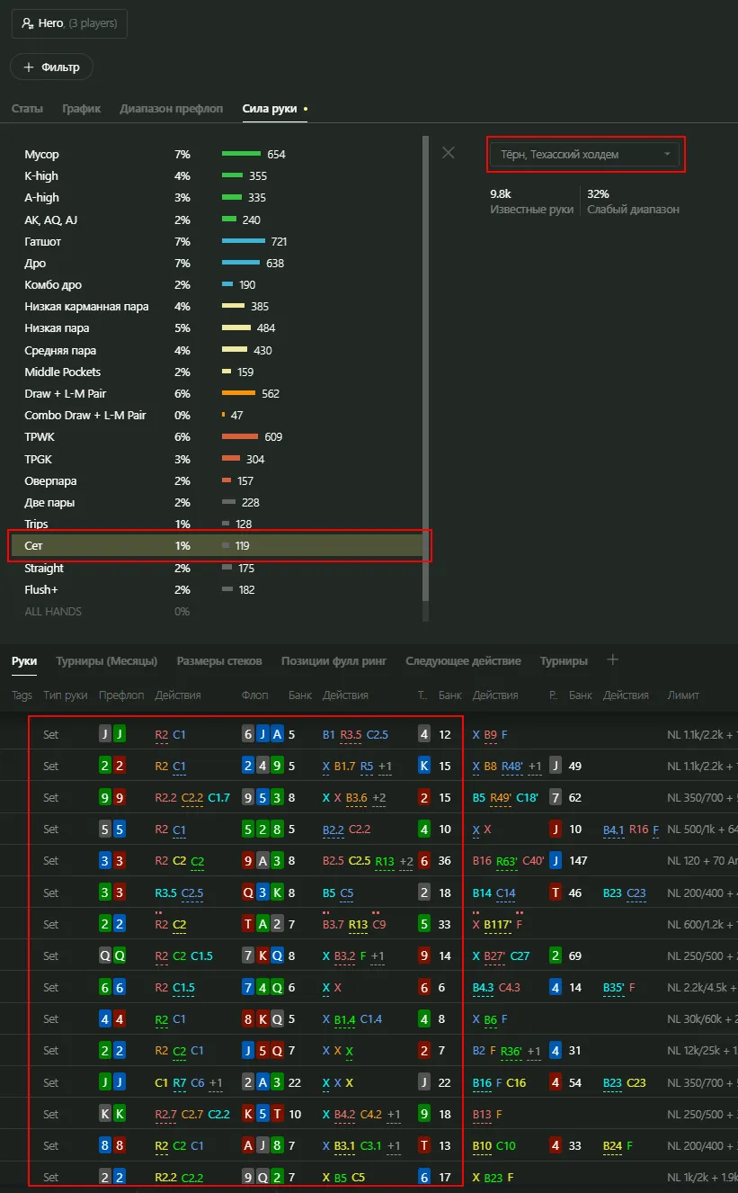Open the График tab
This screenshot has height=1193, width=738.
(x=81, y=109)
